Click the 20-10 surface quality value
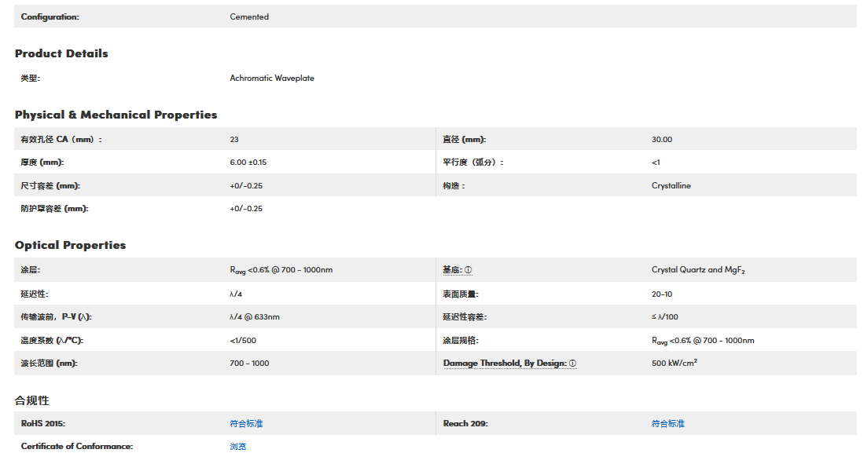Viewport: 864px width, 464px height. click(x=662, y=294)
